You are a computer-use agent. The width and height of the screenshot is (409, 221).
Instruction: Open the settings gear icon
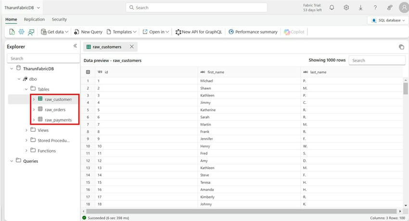(x=346, y=8)
